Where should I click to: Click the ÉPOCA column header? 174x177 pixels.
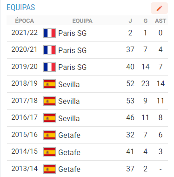point(25,21)
